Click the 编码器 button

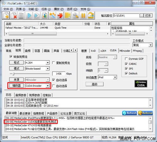tap(16, 86)
